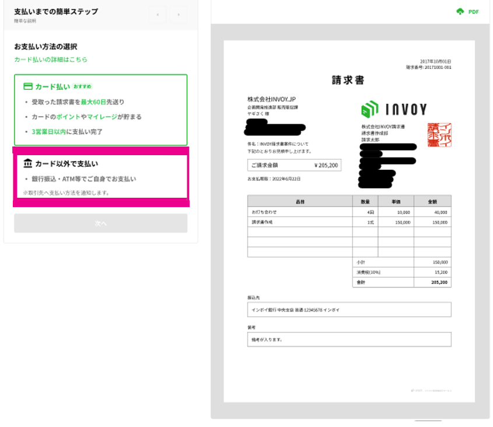Click the 金額 column header
The width and height of the screenshot is (493, 427).
[433, 202]
